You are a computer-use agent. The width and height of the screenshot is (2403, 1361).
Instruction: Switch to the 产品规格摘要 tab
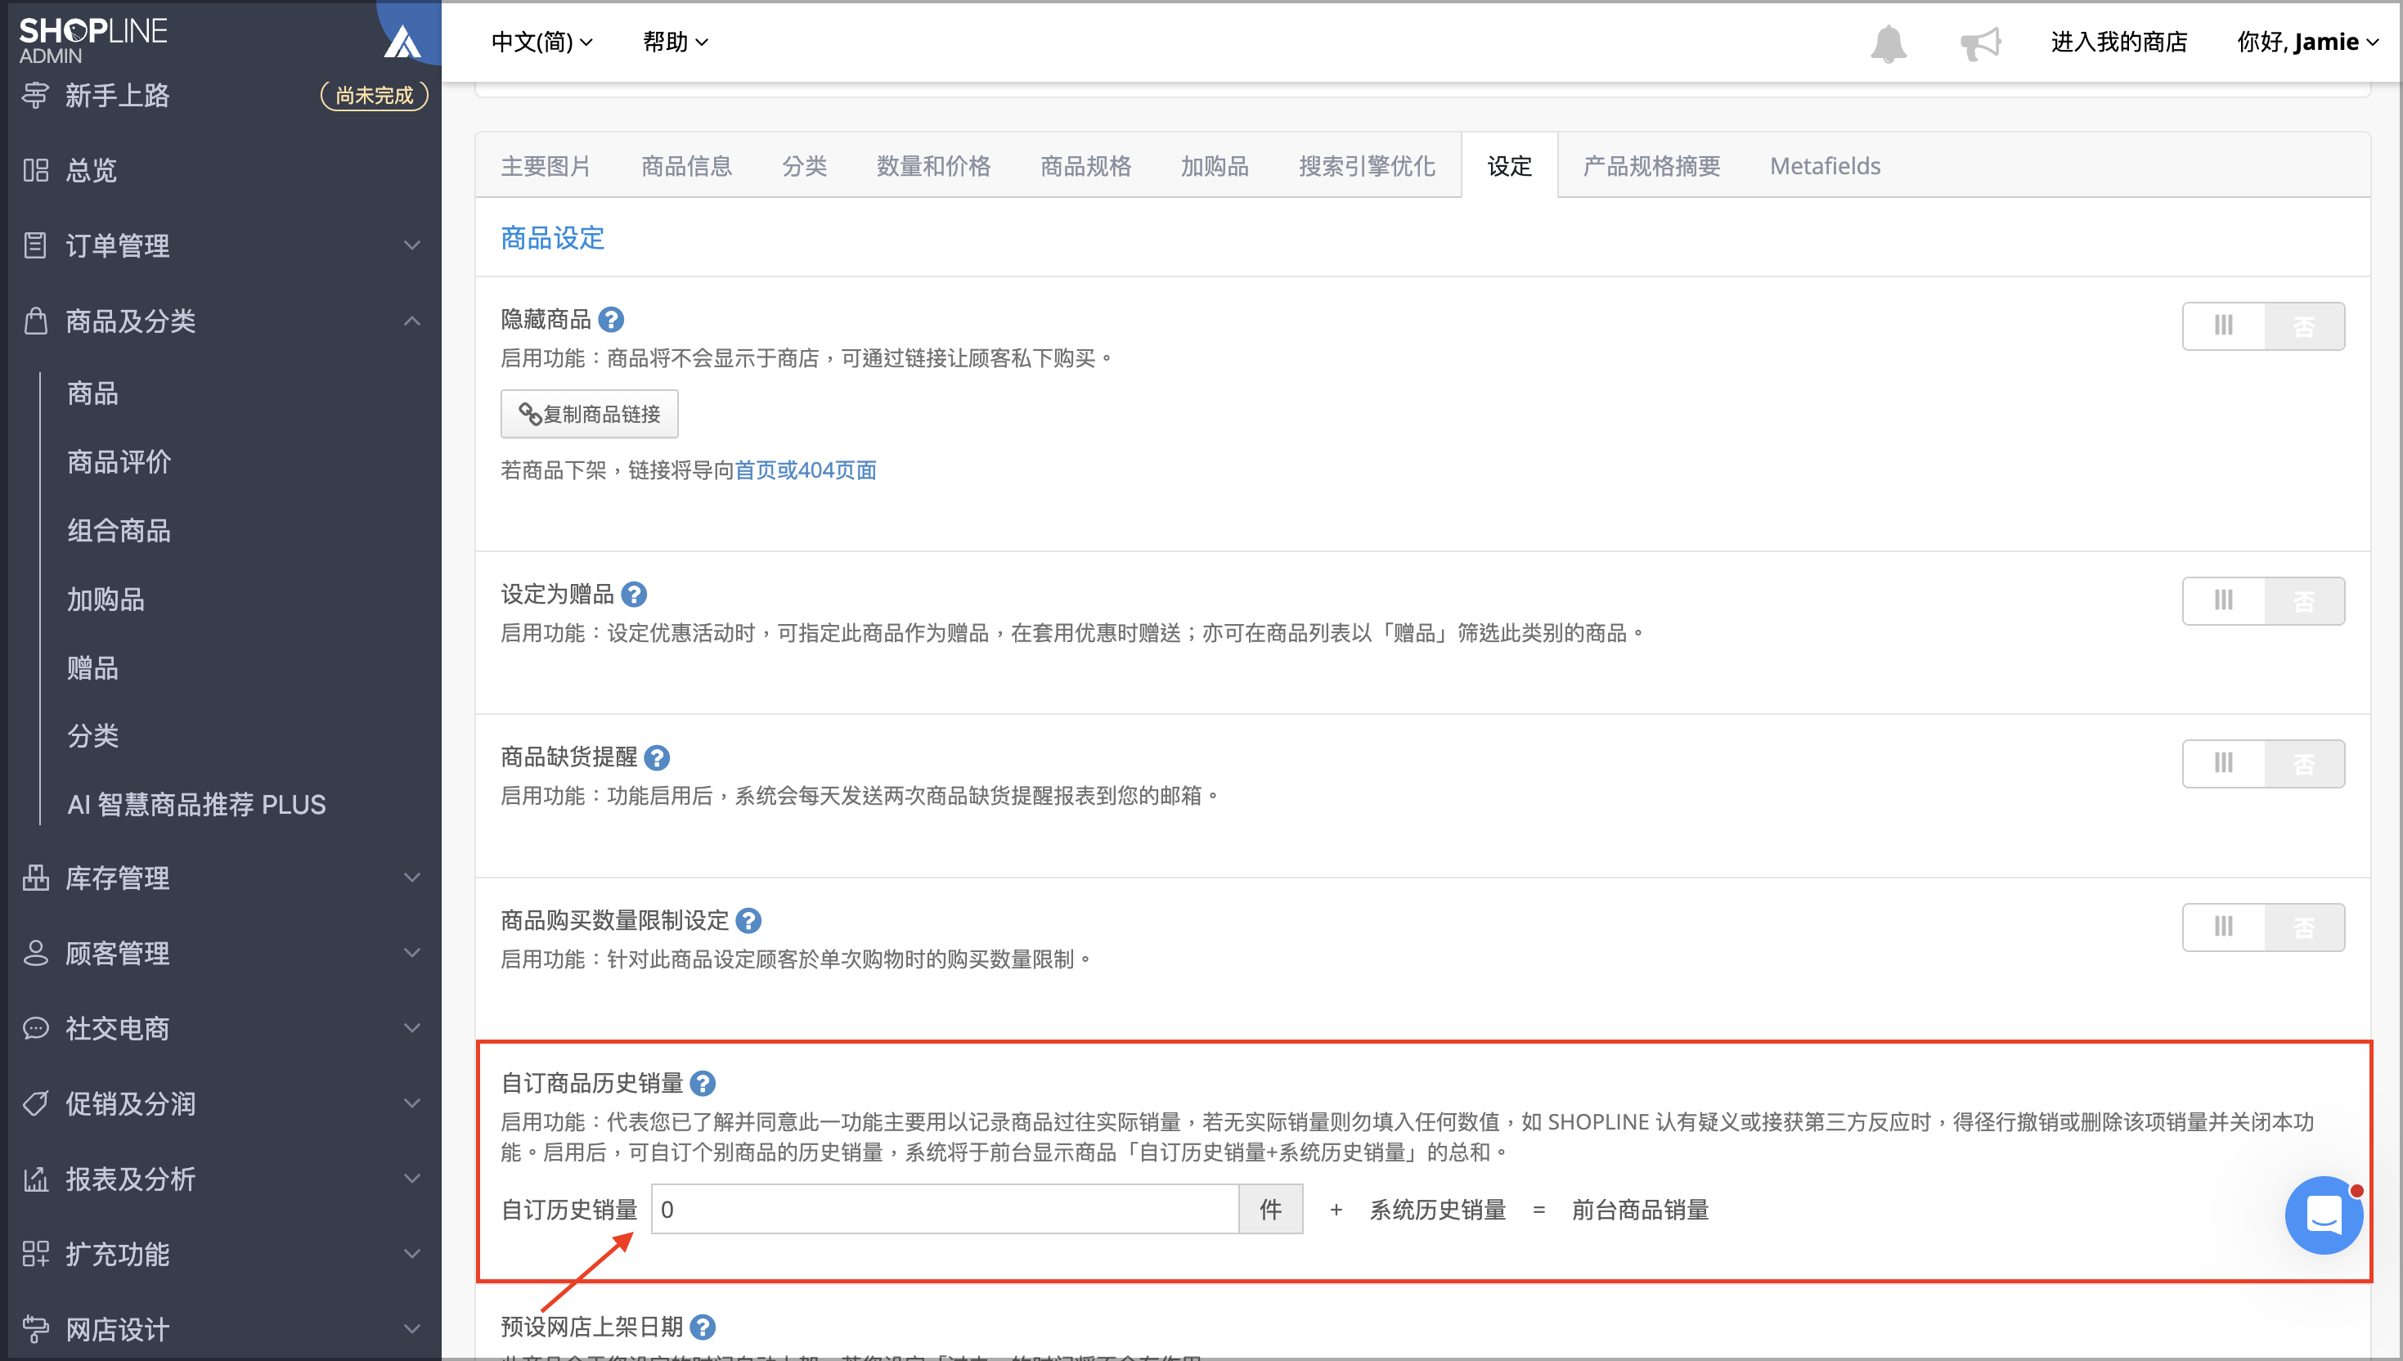1651,165
